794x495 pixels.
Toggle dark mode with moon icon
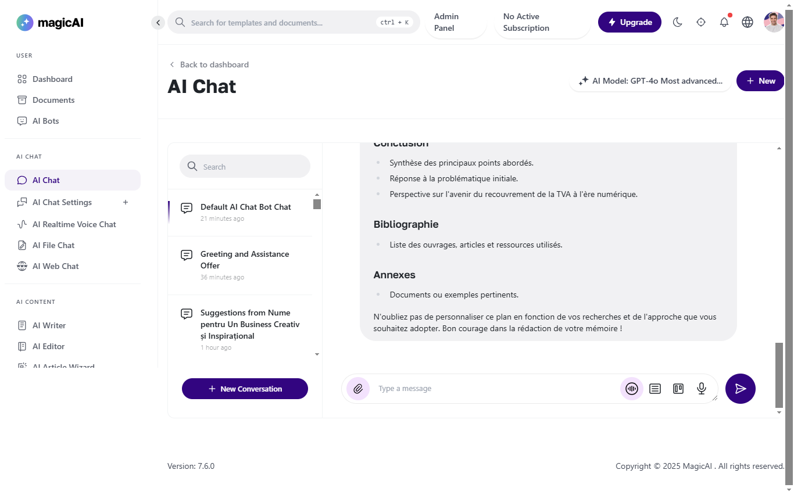point(677,22)
